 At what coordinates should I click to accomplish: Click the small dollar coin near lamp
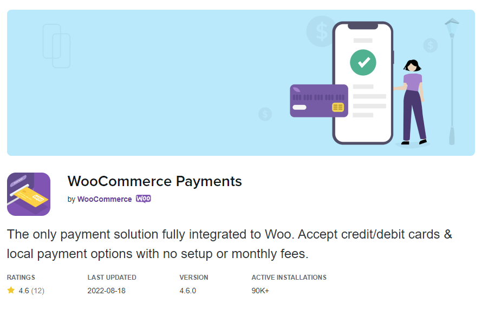pos(431,45)
